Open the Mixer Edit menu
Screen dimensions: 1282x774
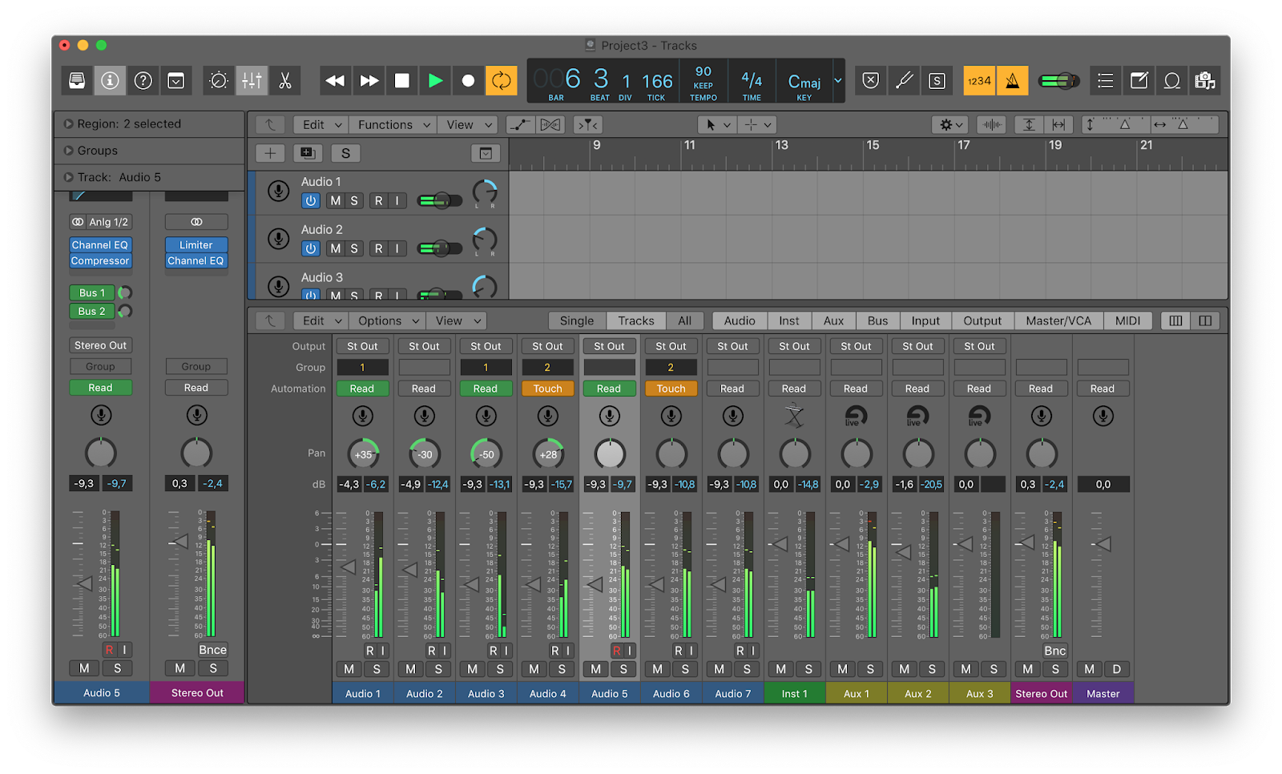[x=321, y=320]
